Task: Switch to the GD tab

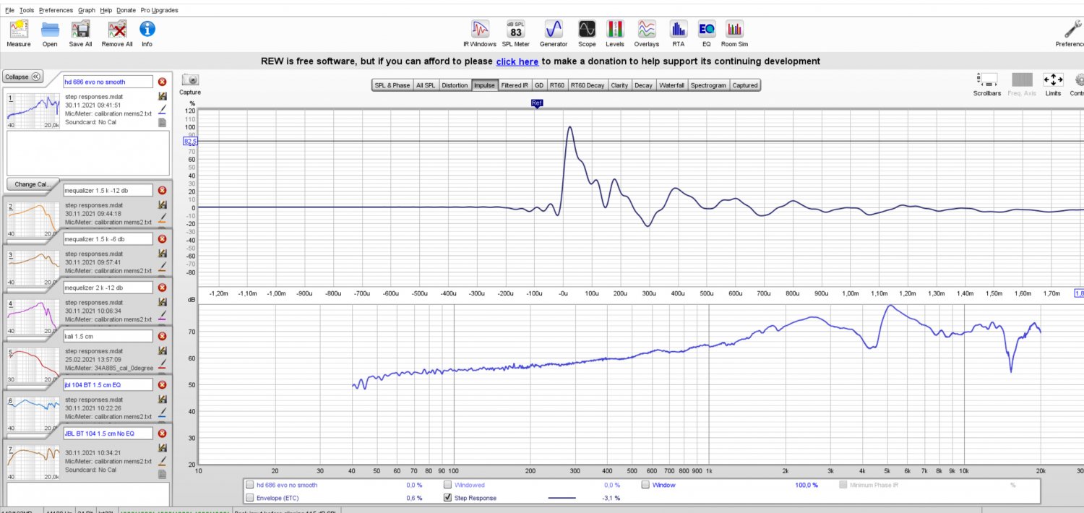Action: click(x=539, y=85)
